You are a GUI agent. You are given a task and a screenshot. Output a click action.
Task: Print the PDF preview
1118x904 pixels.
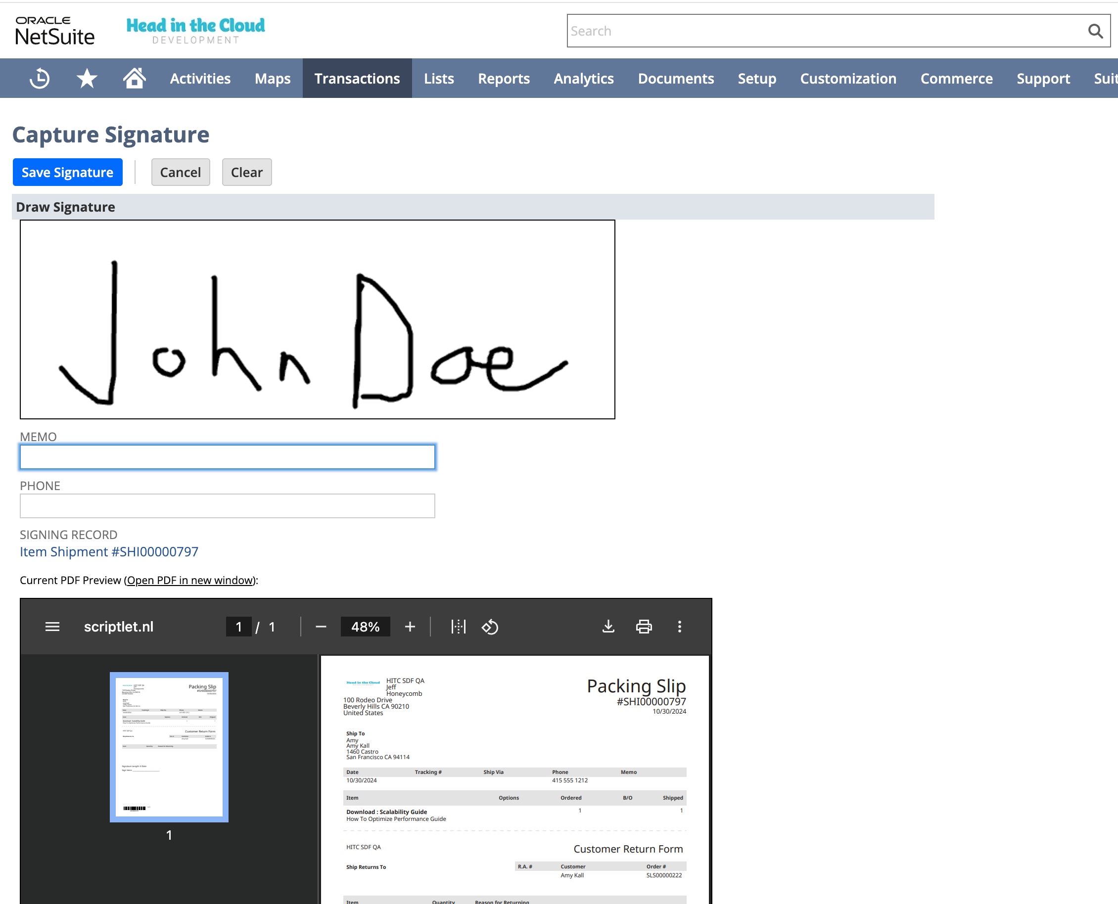click(644, 627)
